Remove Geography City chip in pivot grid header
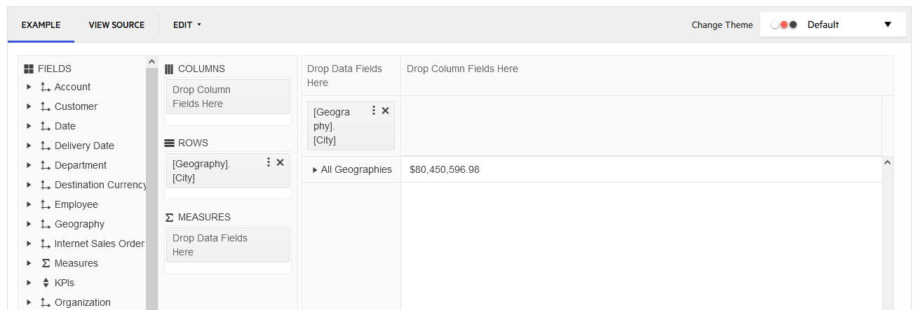Image resolution: width=918 pixels, height=310 pixels. (385, 111)
